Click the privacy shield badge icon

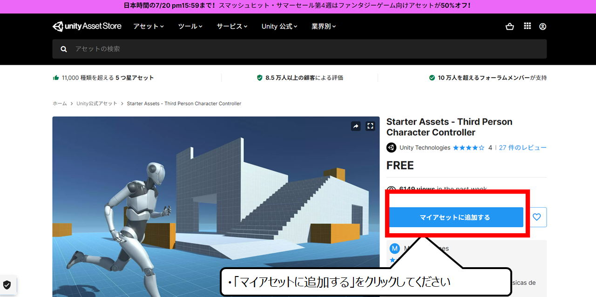click(7, 285)
